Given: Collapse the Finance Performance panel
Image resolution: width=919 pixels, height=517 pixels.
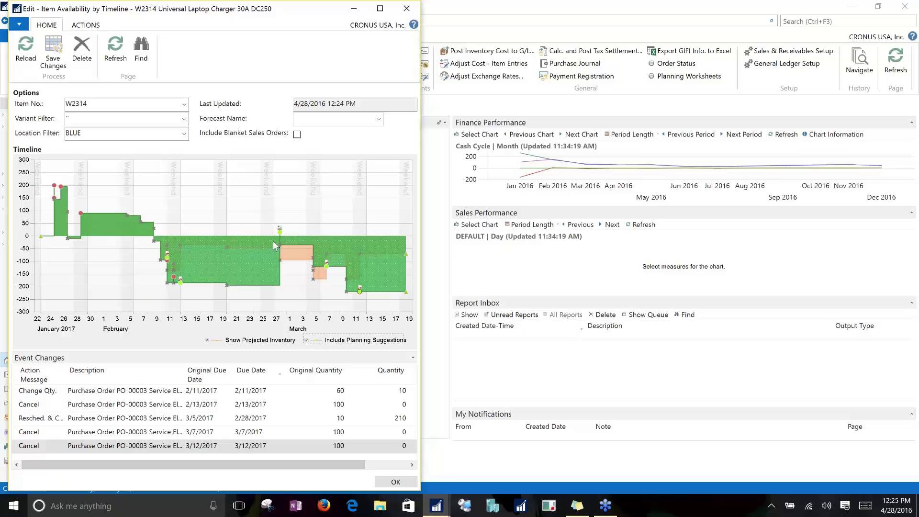Looking at the screenshot, I should coord(910,122).
